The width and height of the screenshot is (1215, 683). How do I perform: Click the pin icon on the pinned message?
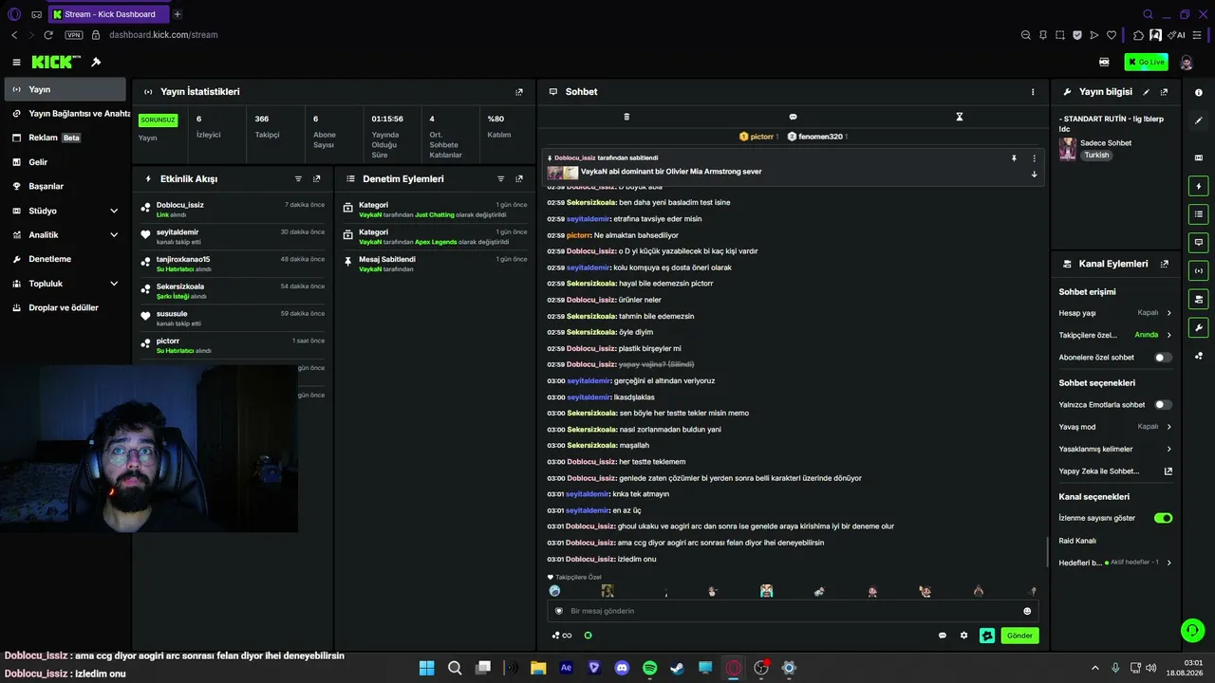[x=1014, y=158]
